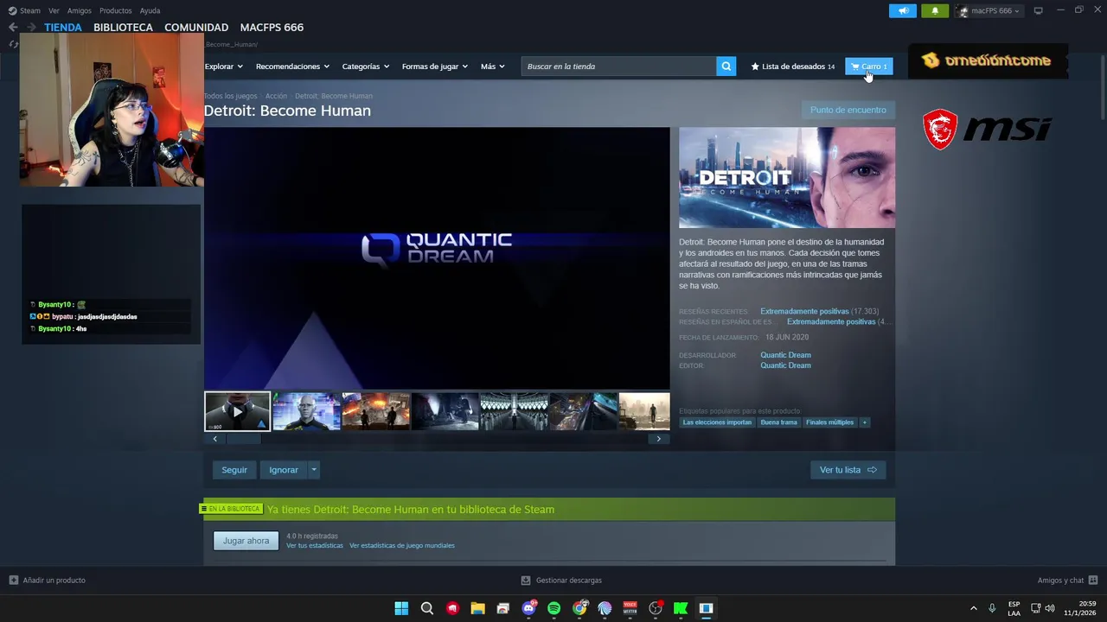The image size is (1107, 622).
Task: Expand more popular tags with plus
Action: (864, 422)
